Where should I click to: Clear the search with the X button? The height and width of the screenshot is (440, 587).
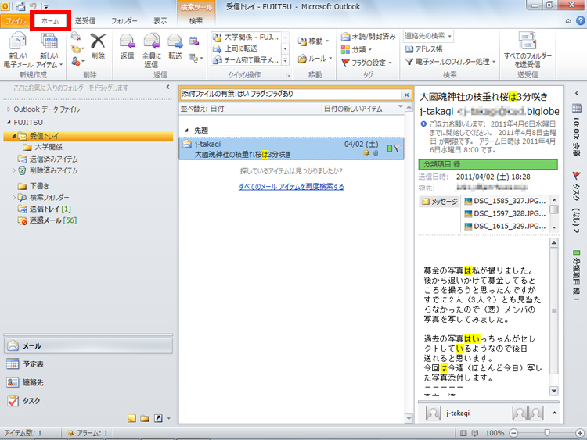pyautogui.click(x=406, y=95)
